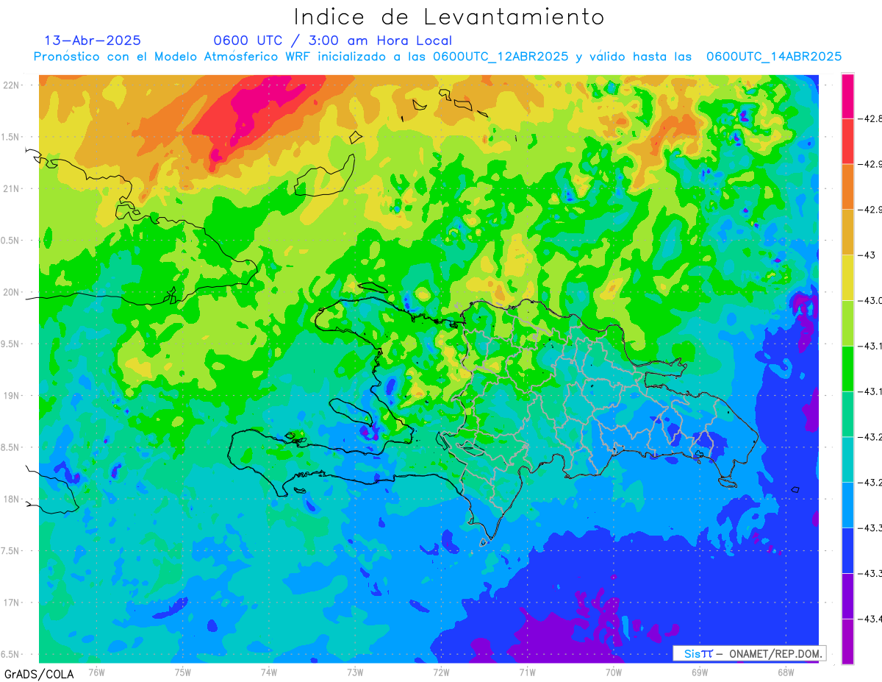882x682 pixels.
Task: Select the turquoise legend swatch
Action: (847, 460)
